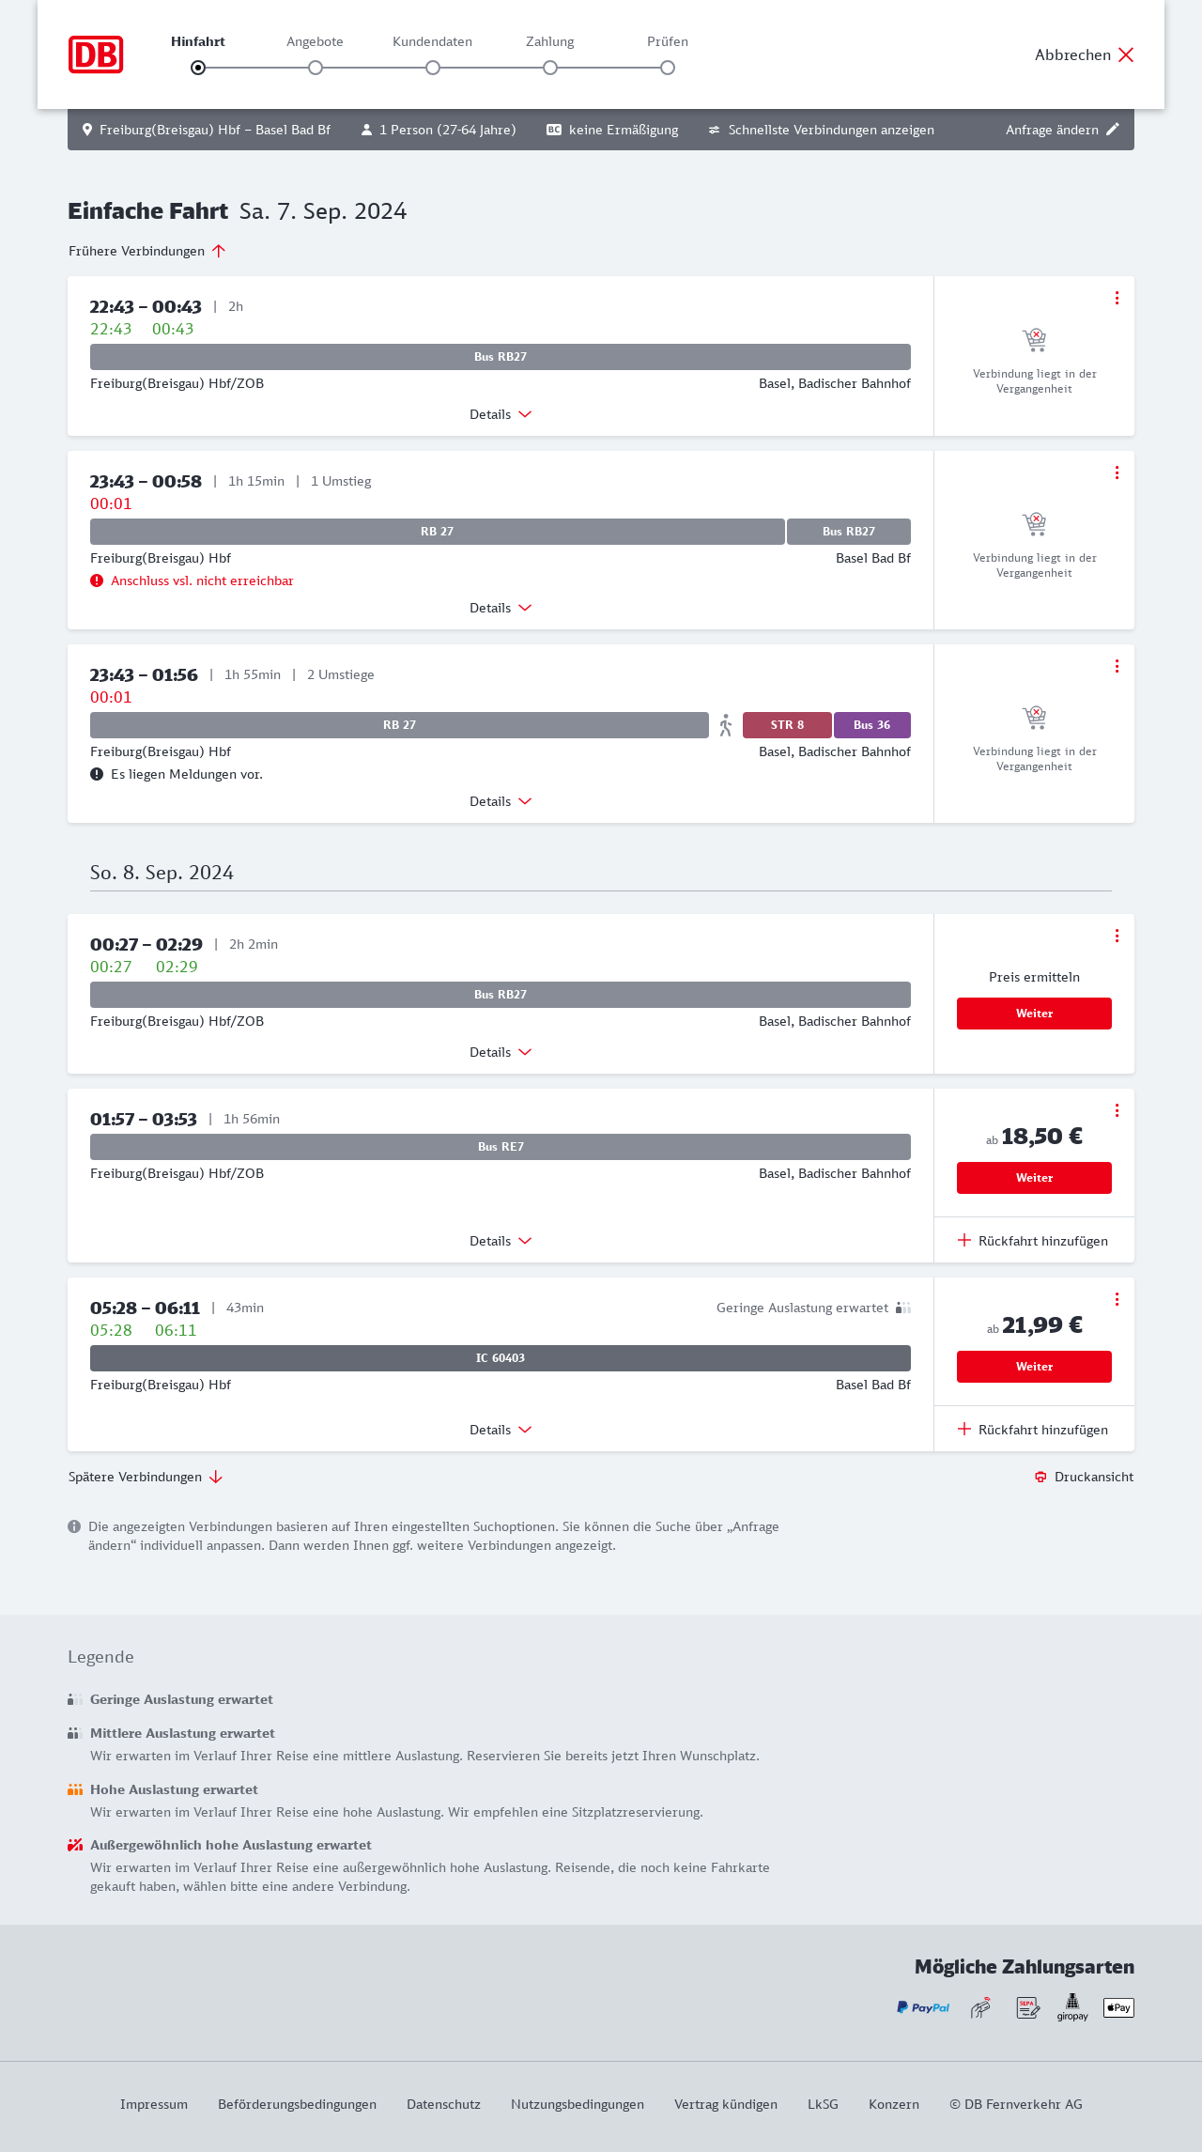Click the DB logo
This screenshot has height=2152, width=1202.
point(96,54)
